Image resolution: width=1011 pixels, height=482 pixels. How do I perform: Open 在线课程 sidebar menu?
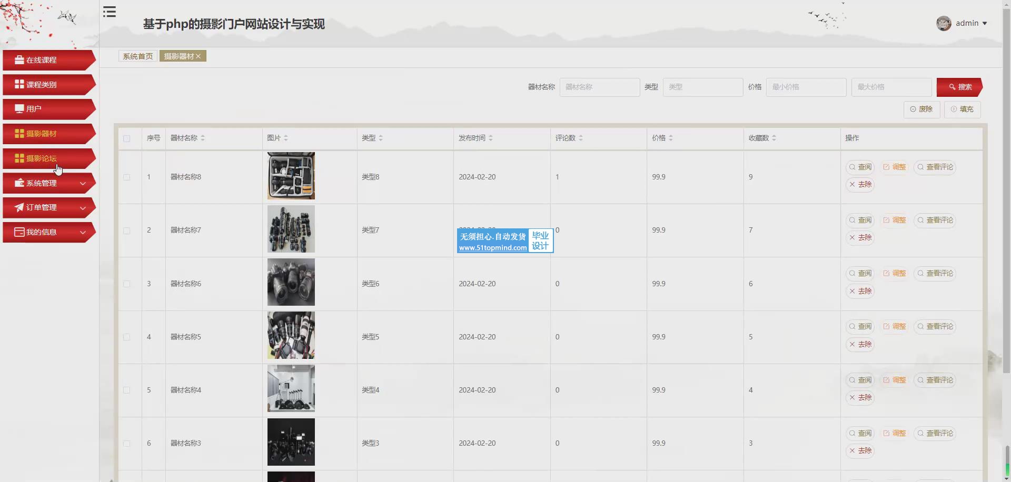49,60
